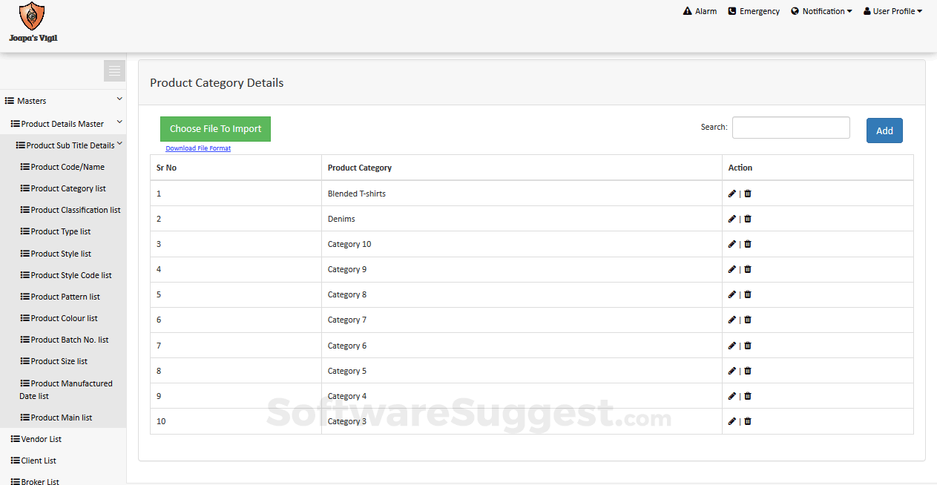The height and width of the screenshot is (485, 937).
Task: Click the Add button
Action: click(884, 130)
